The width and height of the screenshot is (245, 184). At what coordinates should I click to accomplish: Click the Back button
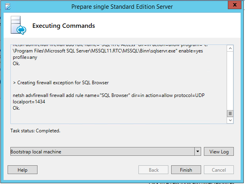153,170
